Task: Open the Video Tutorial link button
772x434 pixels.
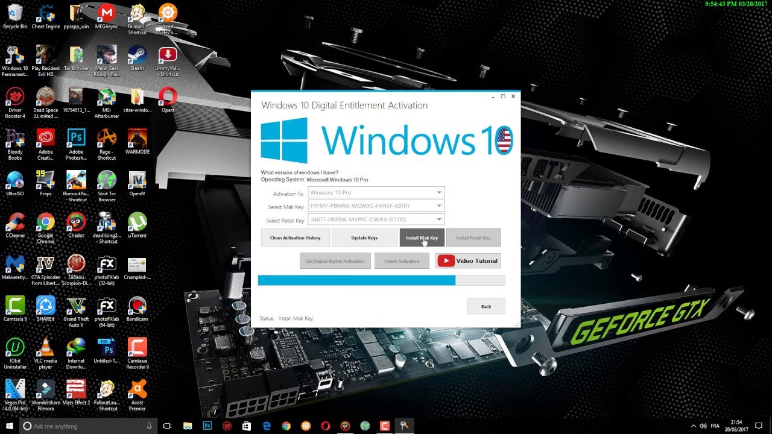Action: (x=468, y=261)
